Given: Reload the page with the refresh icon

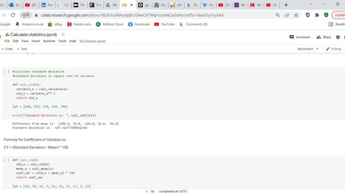Looking at the screenshot, I should (x=13, y=15).
